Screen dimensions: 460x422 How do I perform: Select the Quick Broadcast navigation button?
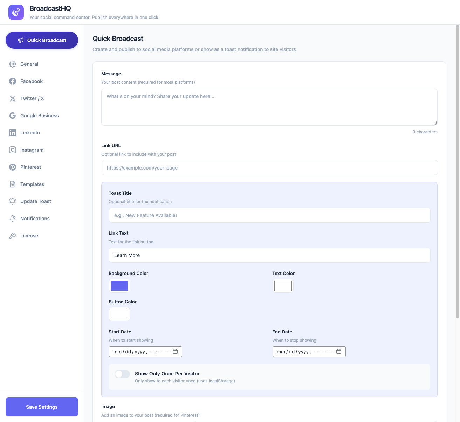[42, 40]
